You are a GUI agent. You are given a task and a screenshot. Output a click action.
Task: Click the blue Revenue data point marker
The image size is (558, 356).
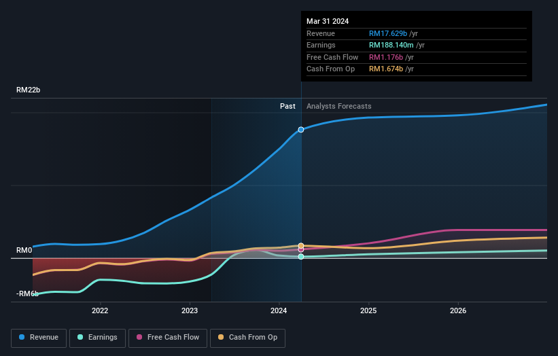click(x=301, y=130)
